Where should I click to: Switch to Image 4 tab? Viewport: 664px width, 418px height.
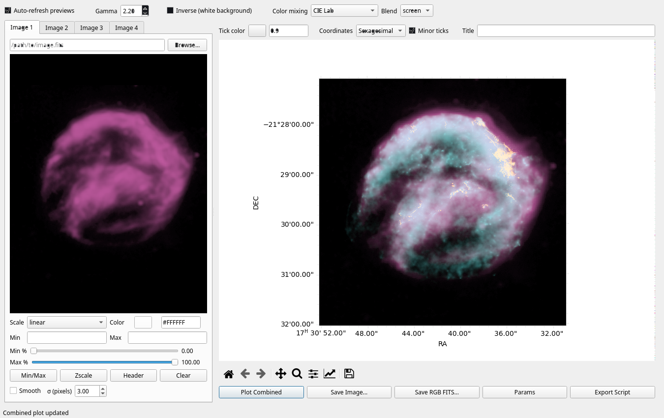tap(126, 28)
